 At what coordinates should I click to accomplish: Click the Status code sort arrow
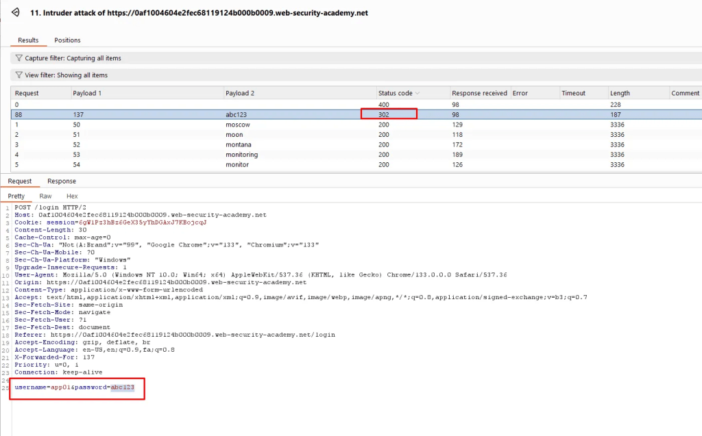[417, 93]
